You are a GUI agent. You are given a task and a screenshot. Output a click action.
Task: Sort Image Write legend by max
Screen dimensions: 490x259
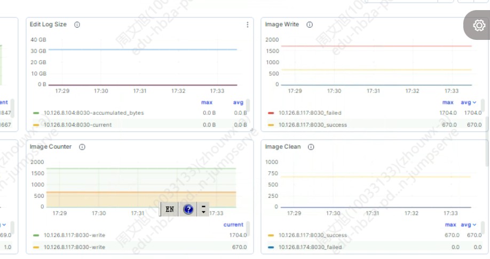448,103
